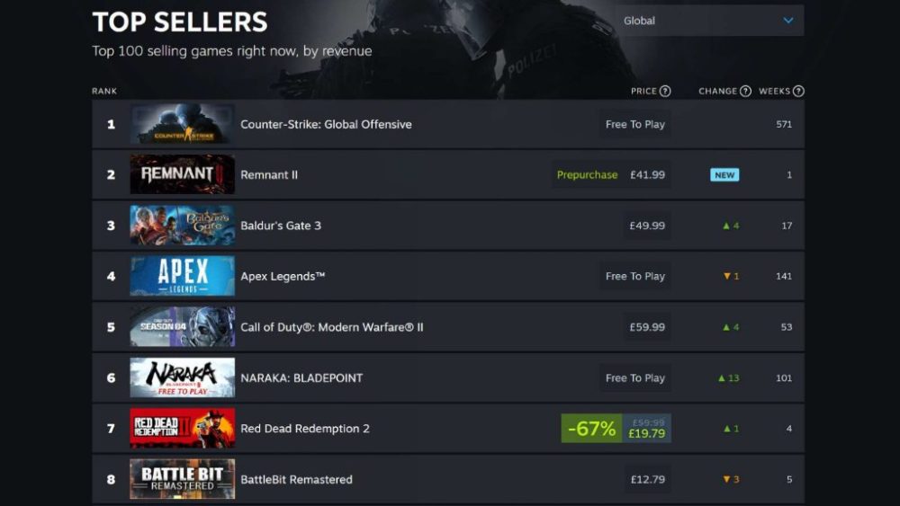Viewport: 900px width, 506px height.
Task: Click the orange down-arrow change indicator for BattleBit
Action: (731, 479)
